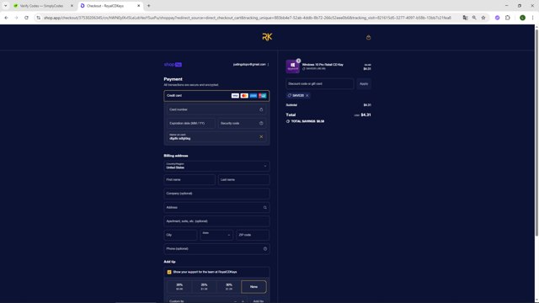Reload the page
This screenshot has width=539, height=303.
point(26,18)
